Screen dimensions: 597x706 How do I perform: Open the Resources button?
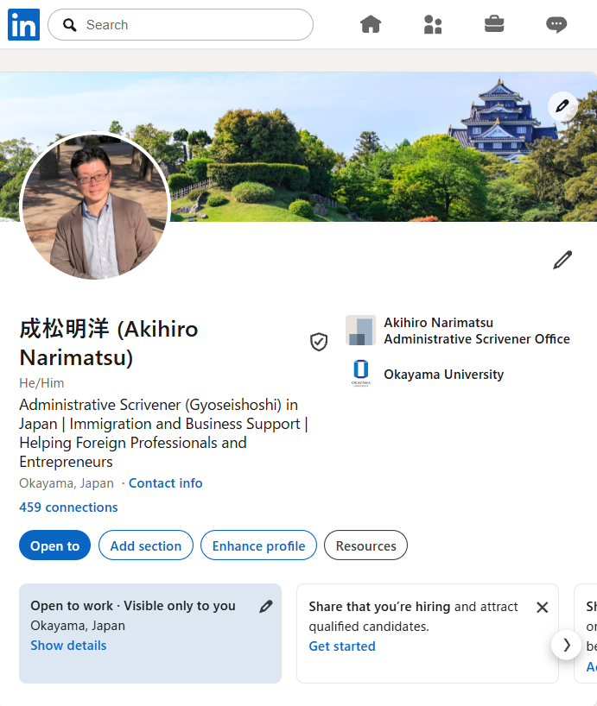coord(365,545)
